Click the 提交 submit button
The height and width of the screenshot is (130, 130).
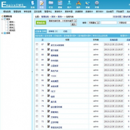[x=74, y=24]
